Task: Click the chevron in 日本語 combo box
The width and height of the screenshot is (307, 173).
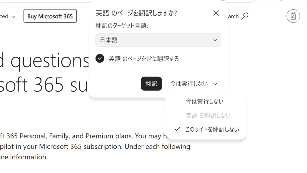Action: pos(215,40)
